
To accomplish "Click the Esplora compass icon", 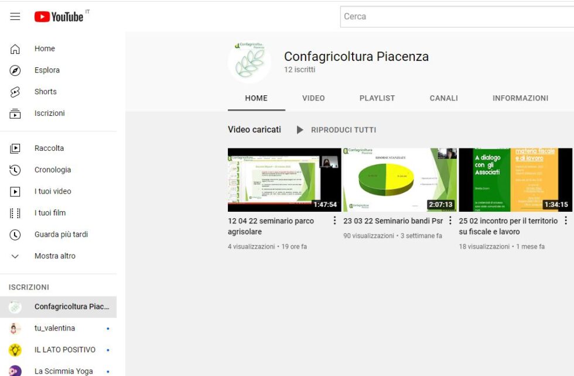I will click(15, 70).
